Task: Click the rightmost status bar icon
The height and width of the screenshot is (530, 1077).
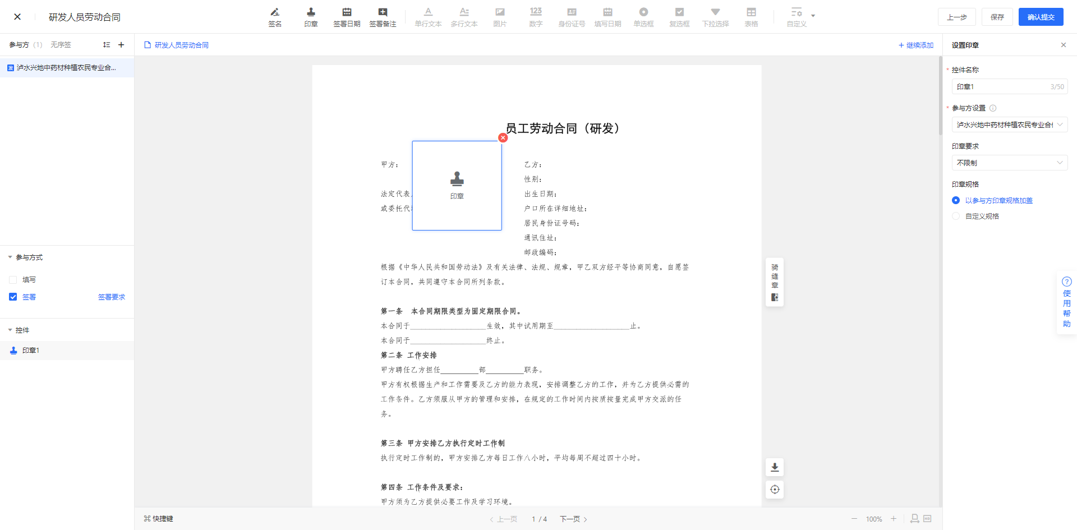Action: pyautogui.click(x=927, y=519)
